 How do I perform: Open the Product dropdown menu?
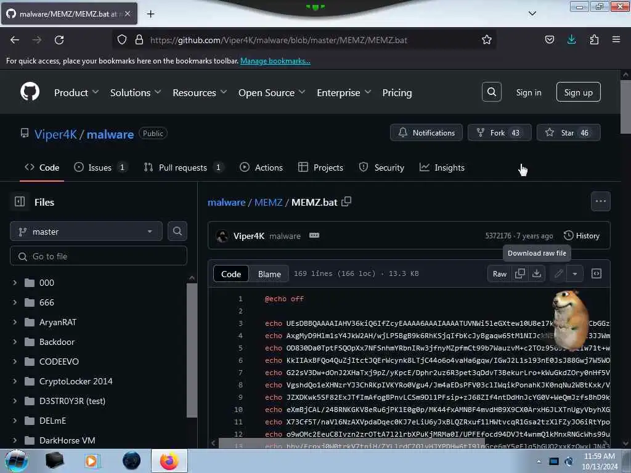pyautogui.click(x=76, y=92)
